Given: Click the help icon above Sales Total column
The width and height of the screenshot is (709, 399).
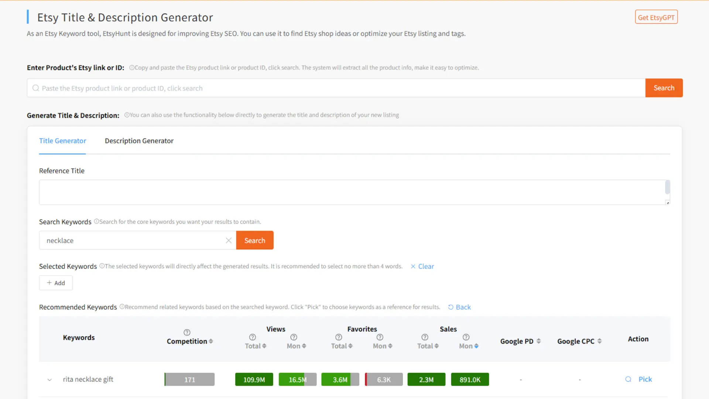Looking at the screenshot, I should (x=424, y=337).
